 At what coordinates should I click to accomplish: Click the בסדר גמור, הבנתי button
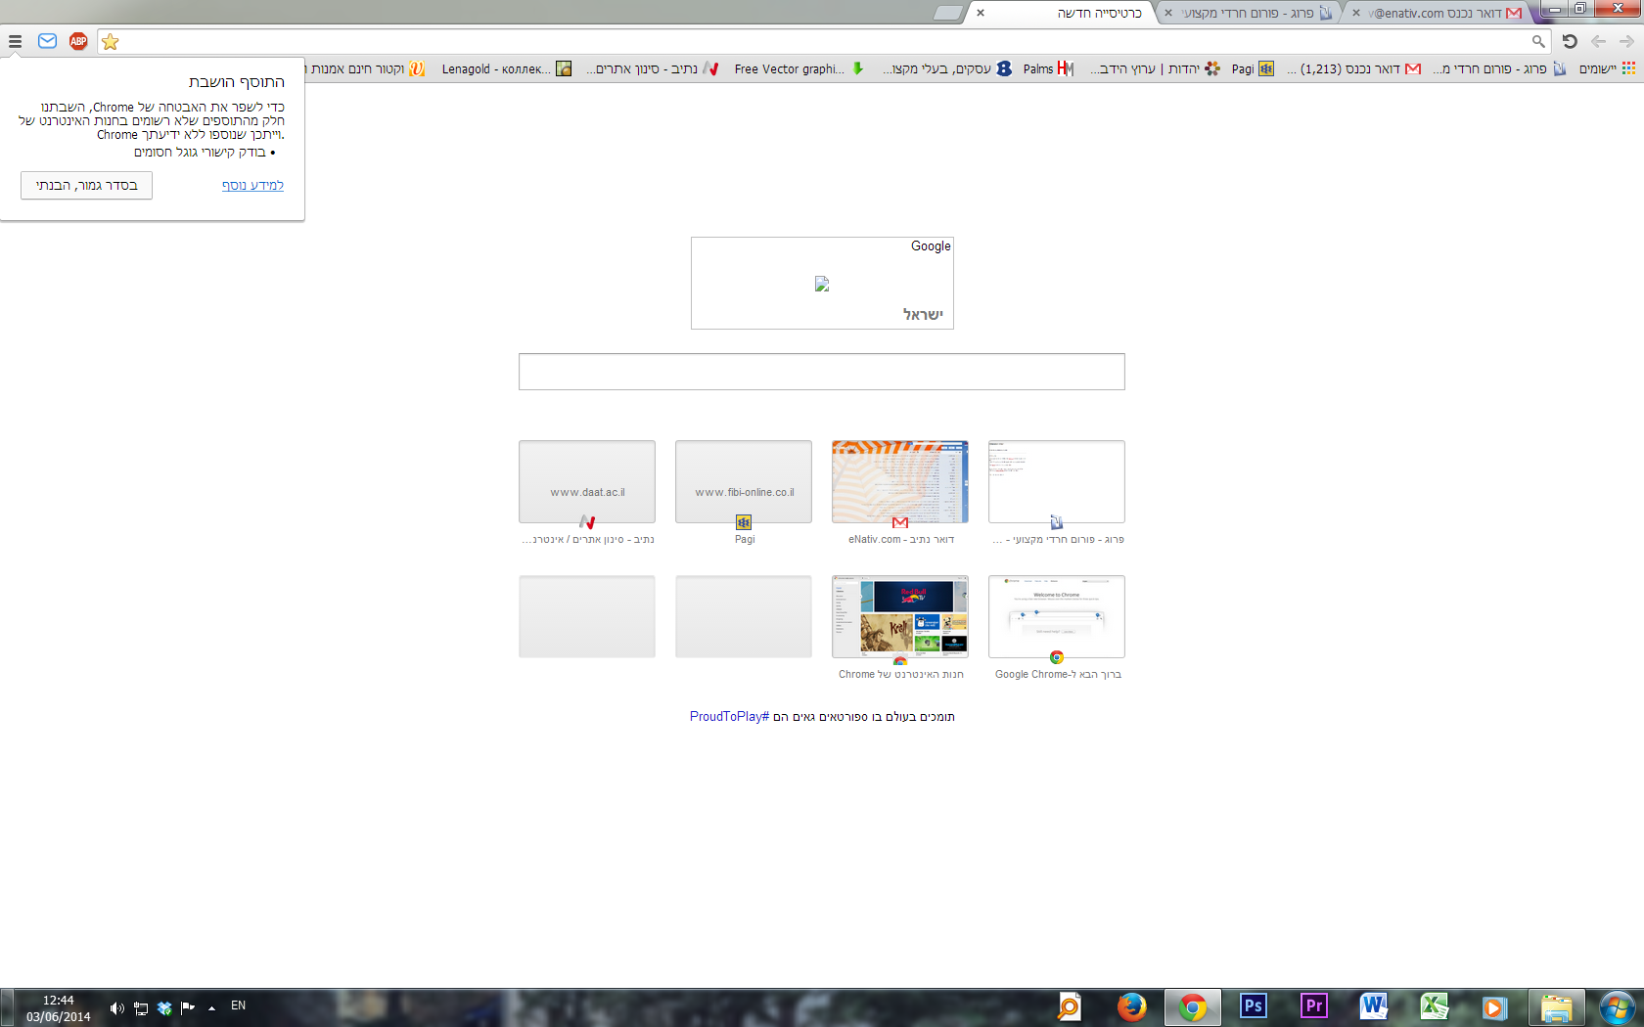tap(86, 185)
